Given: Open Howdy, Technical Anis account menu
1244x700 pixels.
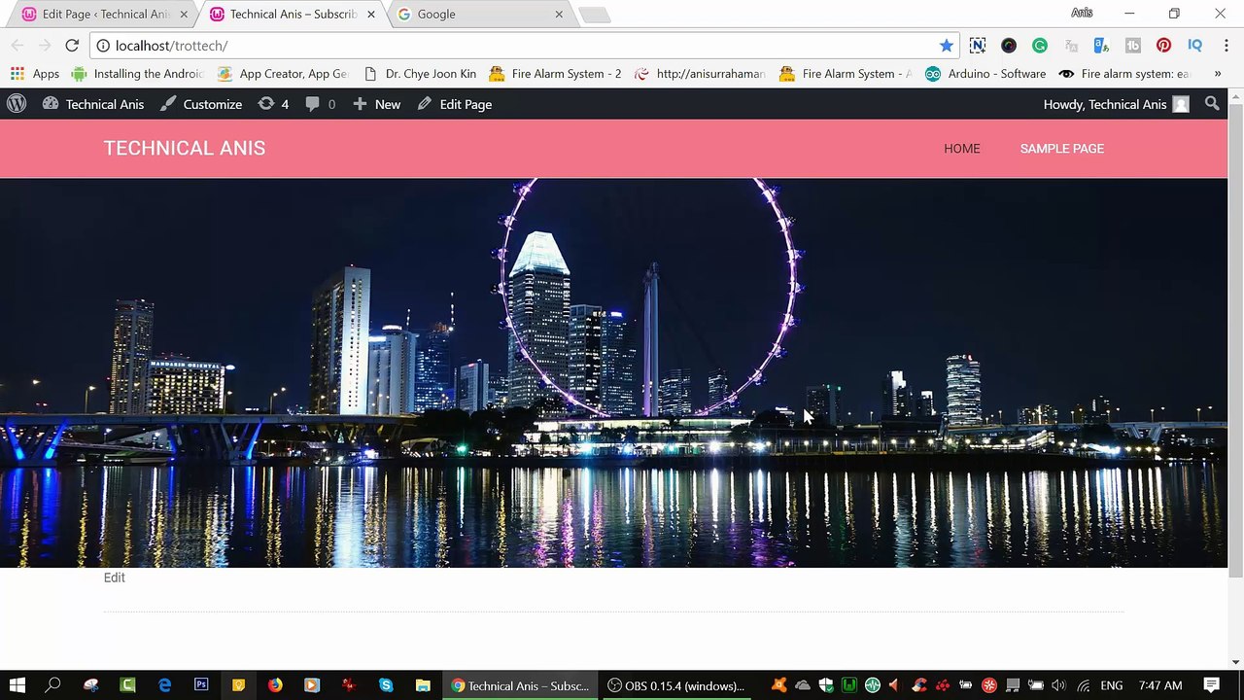Looking at the screenshot, I should click(x=1116, y=104).
